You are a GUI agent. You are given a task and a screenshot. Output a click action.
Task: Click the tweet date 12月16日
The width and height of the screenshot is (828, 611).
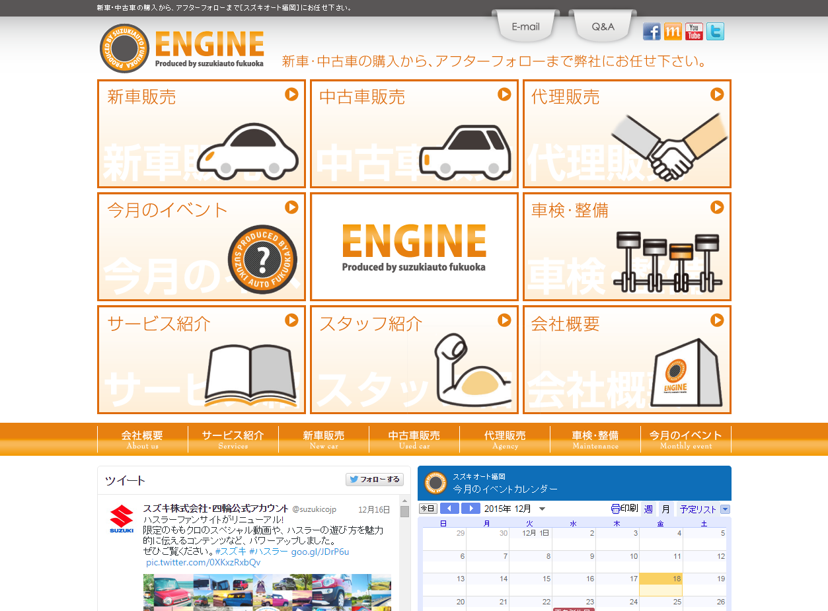tap(374, 509)
